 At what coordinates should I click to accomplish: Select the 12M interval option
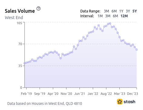(124, 16)
